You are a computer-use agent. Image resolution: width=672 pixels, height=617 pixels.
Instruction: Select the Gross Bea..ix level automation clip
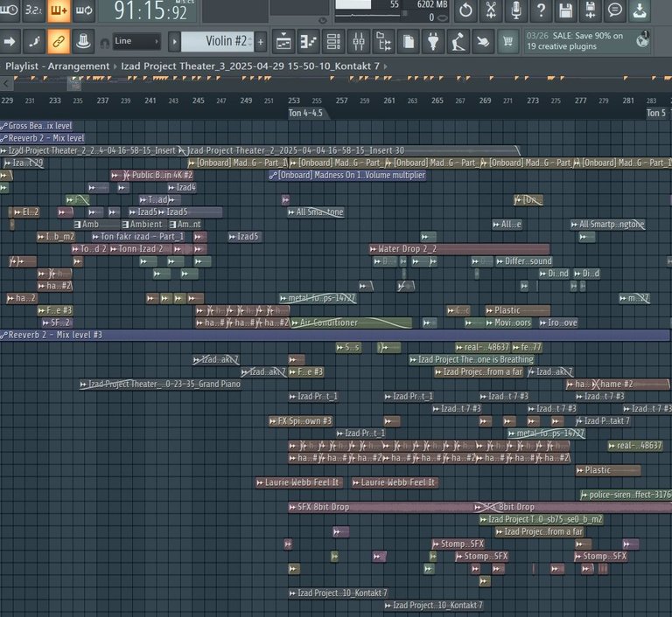[x=37, y=126]
